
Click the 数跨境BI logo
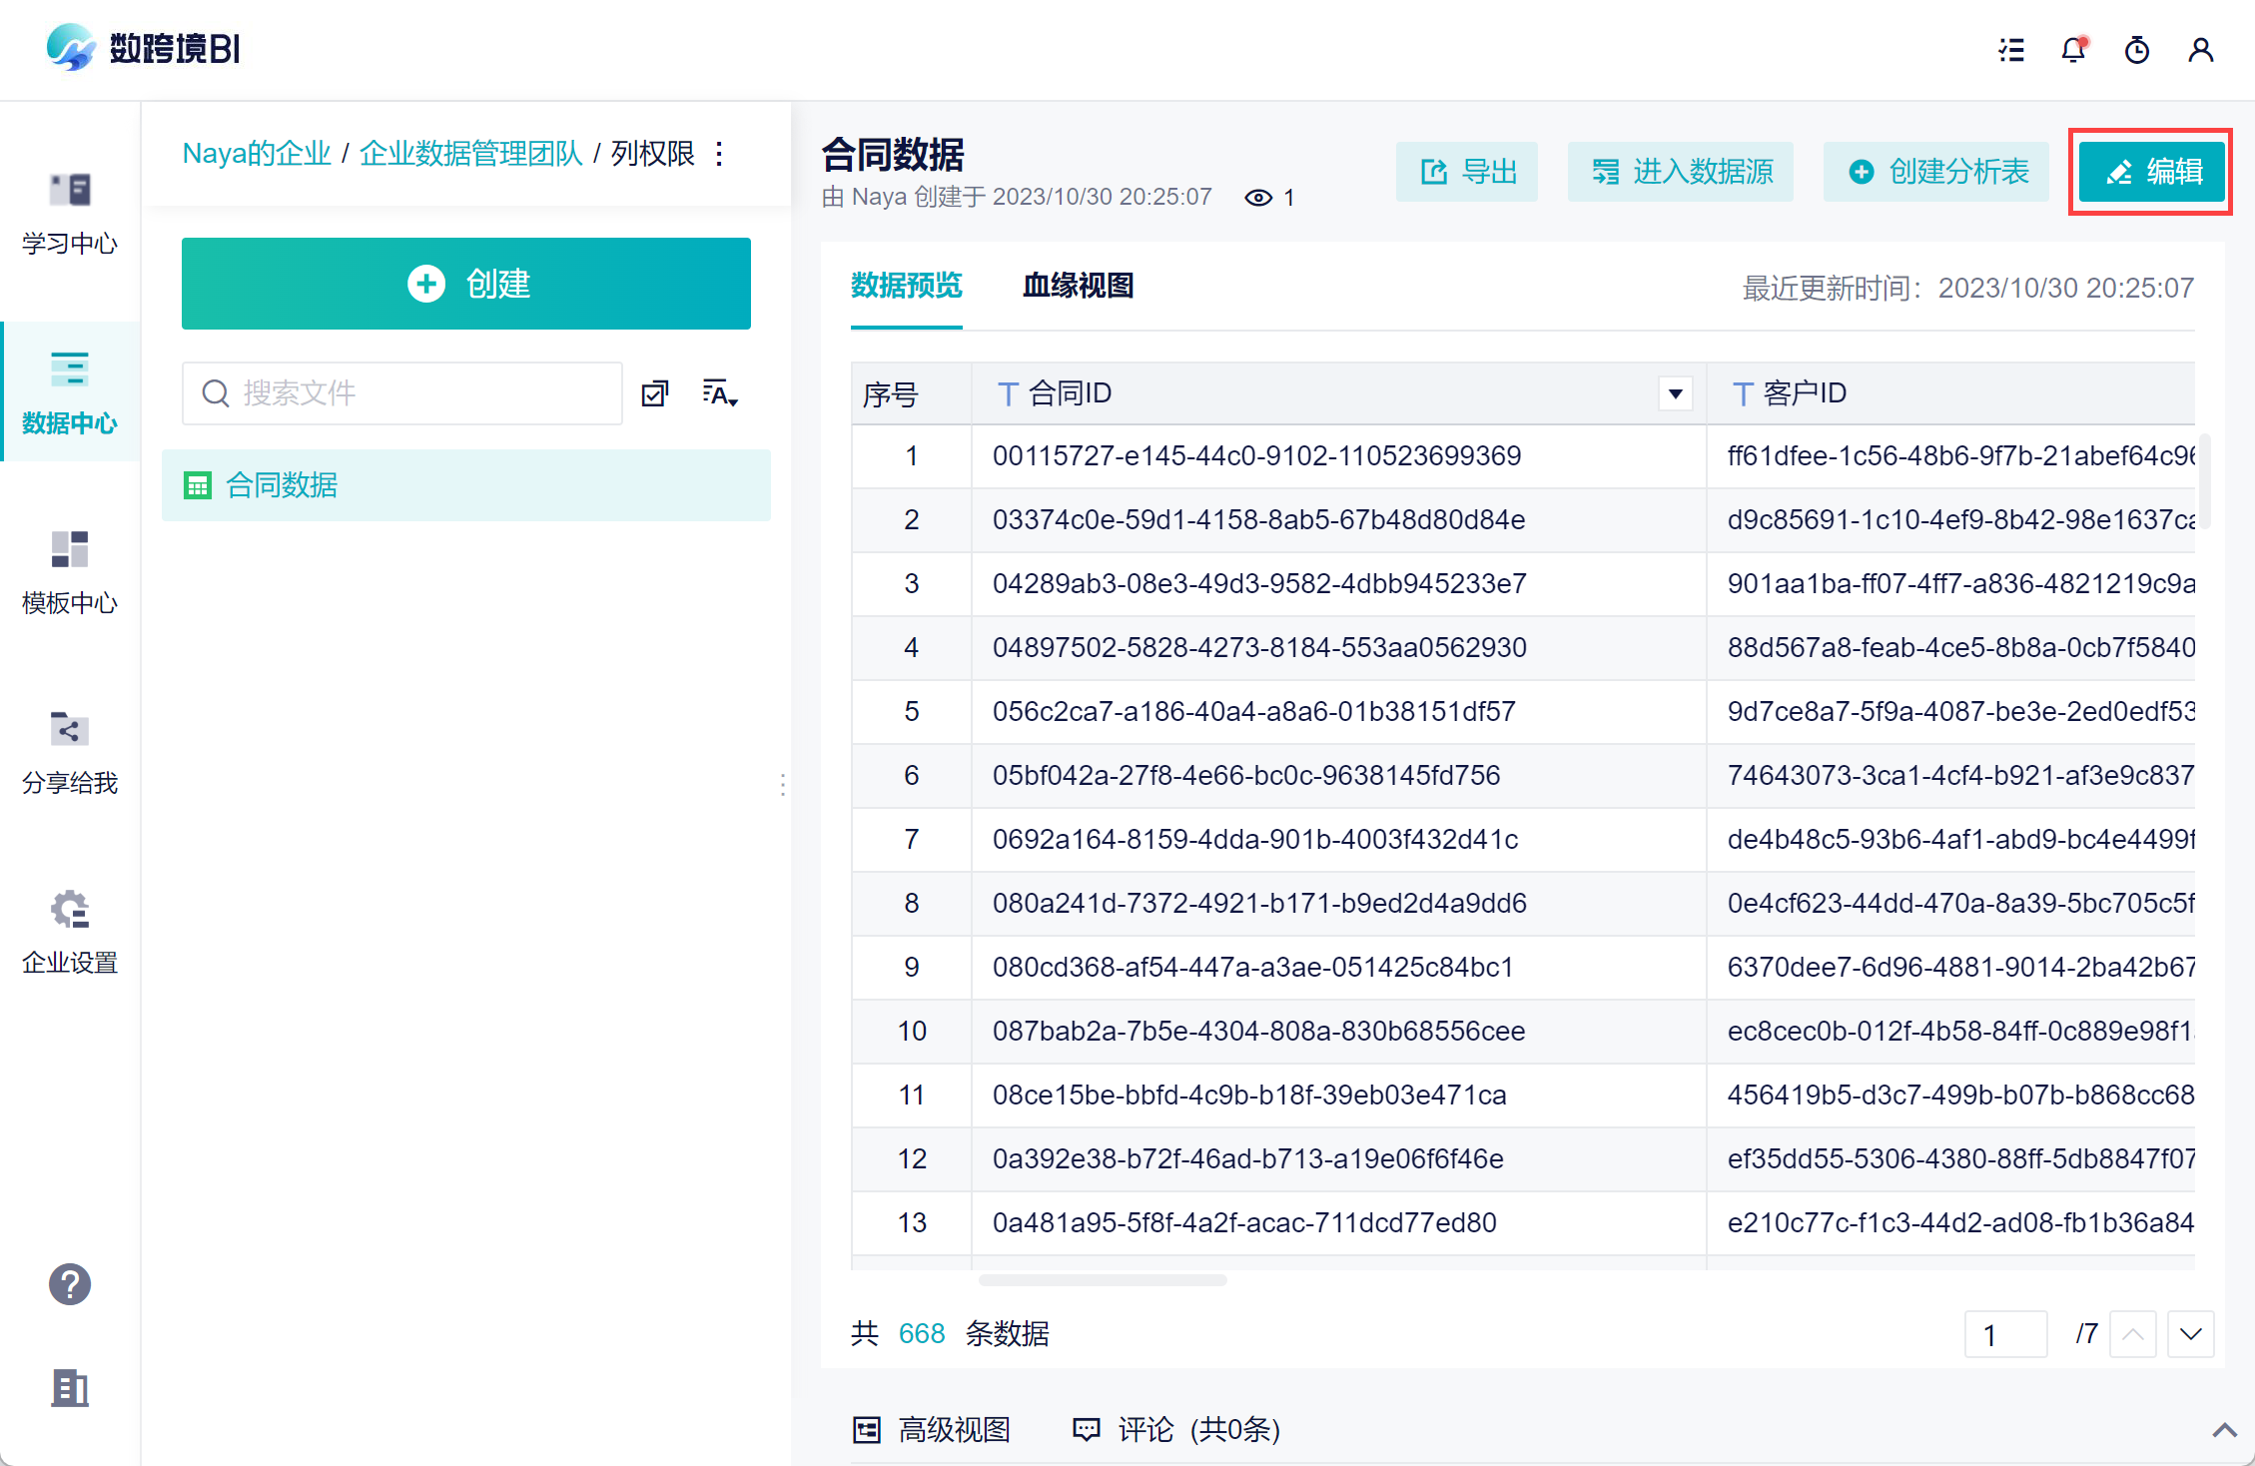(143, 48)
